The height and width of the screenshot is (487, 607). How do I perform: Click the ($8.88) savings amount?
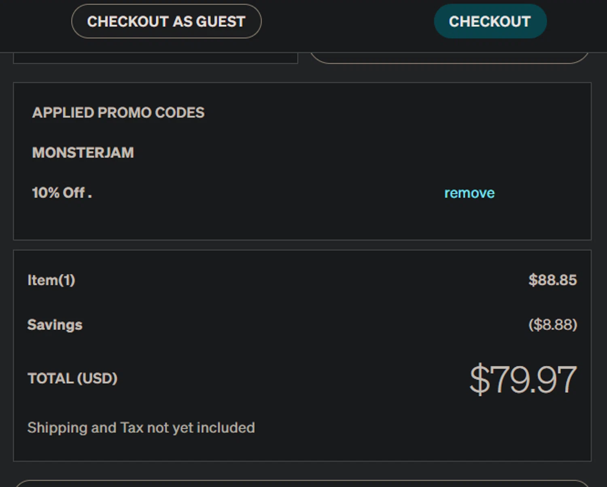(552, 325)
